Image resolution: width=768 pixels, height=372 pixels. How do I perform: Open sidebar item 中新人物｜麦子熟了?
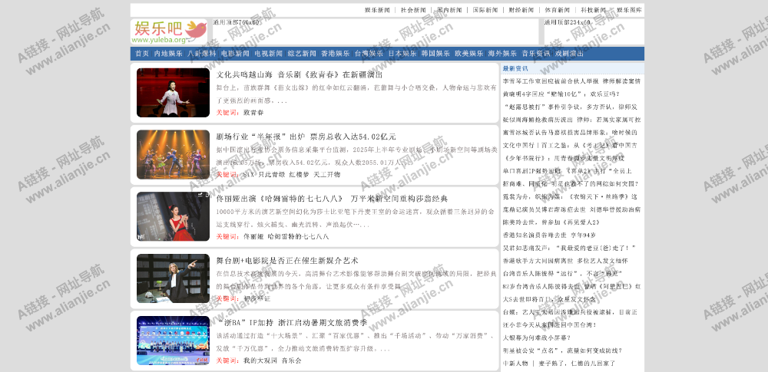pyautogui.click(x=559, y=364)
